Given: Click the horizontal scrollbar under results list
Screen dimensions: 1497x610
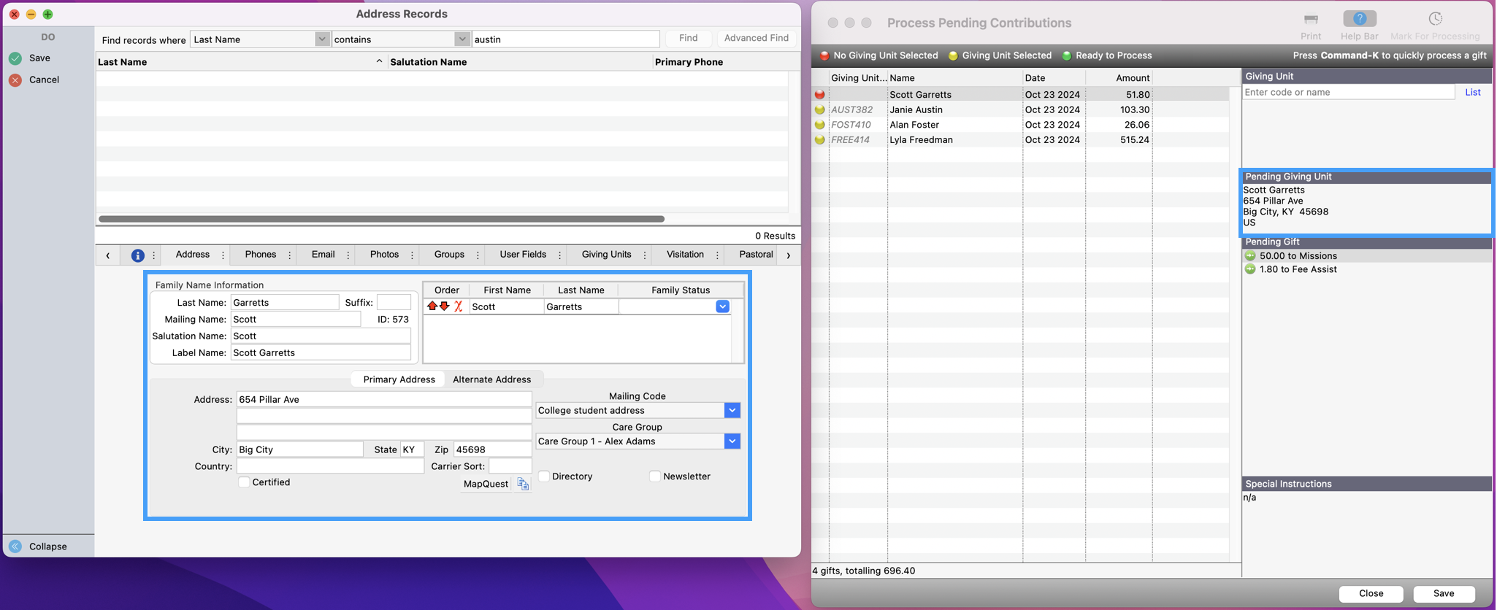Looking at the screenshot, I should coord(381,219).
